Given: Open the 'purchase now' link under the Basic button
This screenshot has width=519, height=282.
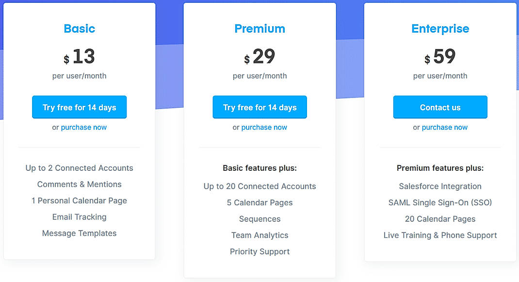Looking at the screenshot, I should coord(83,127).
